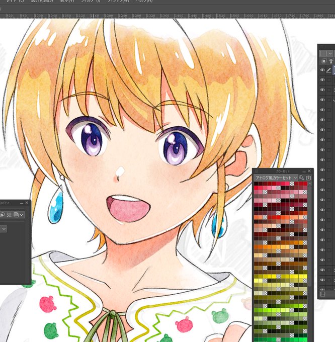Click the color set scrollbar up arrow

click(310, 184)
